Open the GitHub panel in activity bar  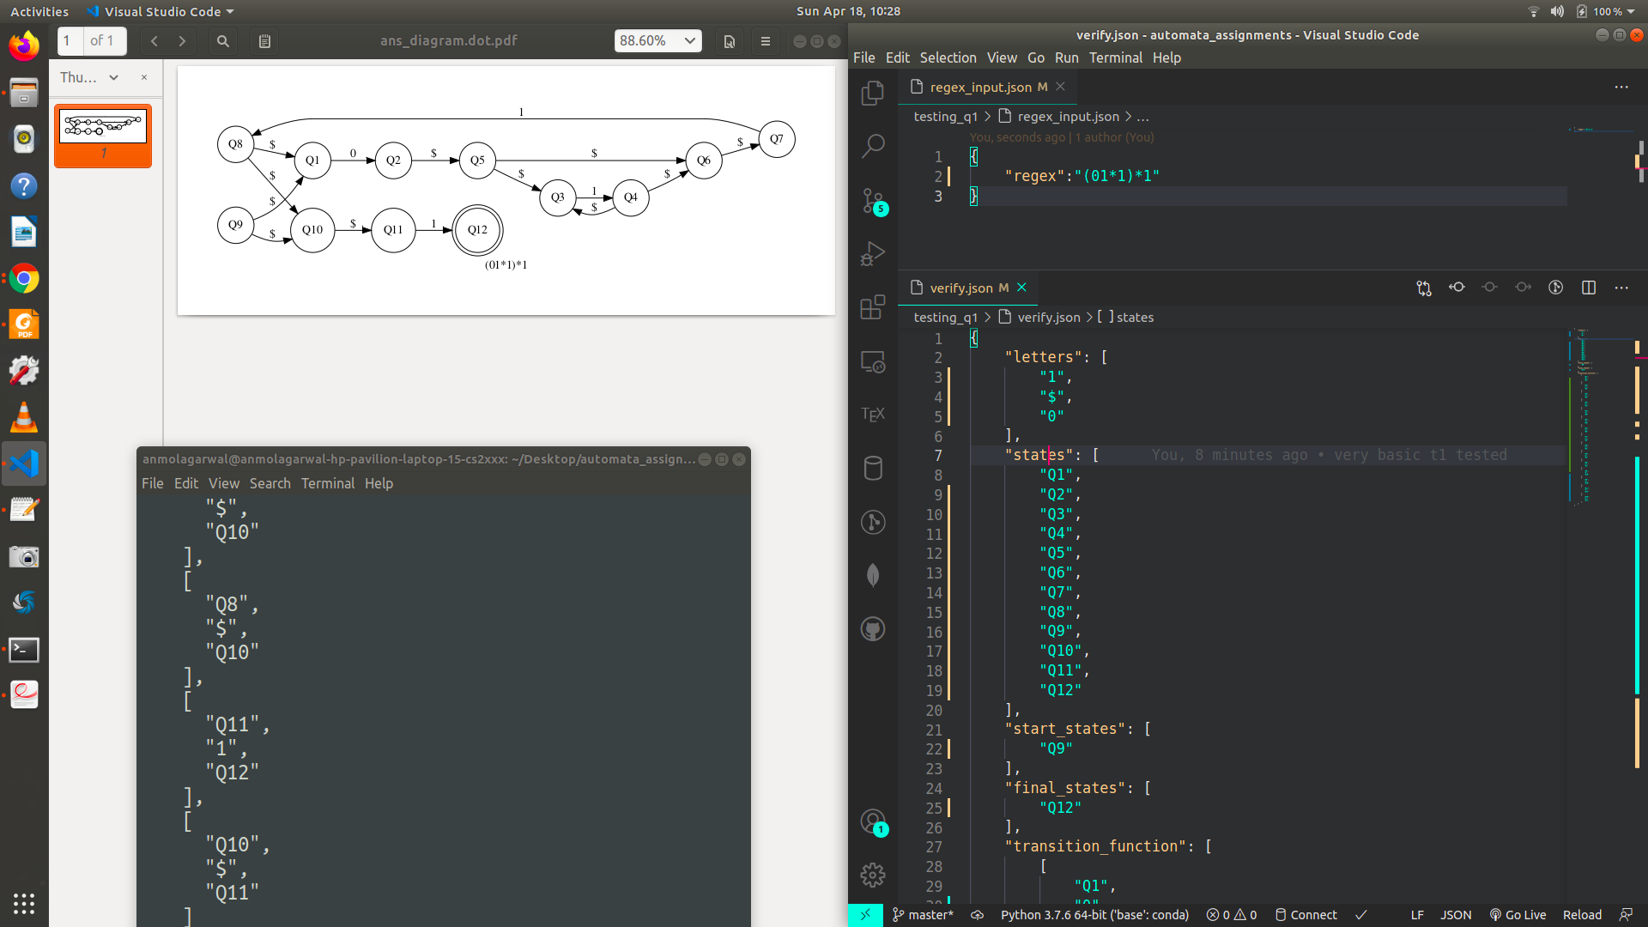coord(873,629)
